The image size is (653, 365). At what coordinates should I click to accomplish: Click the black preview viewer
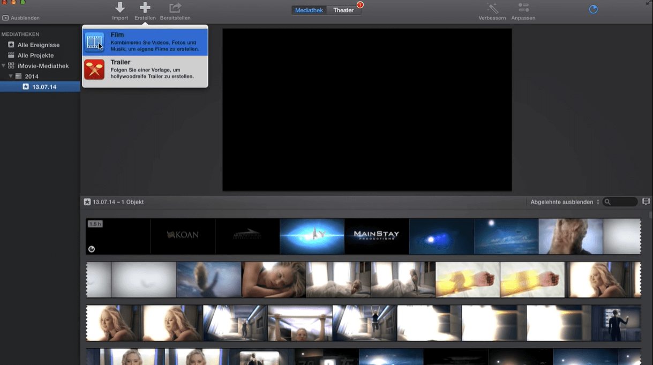click(367, 109)
